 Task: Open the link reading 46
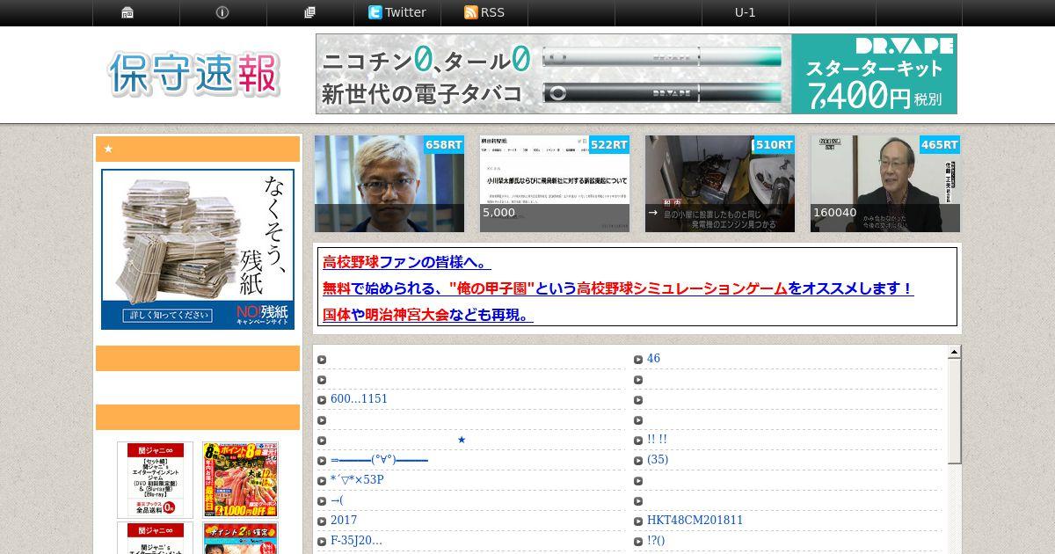pos(653,358)
